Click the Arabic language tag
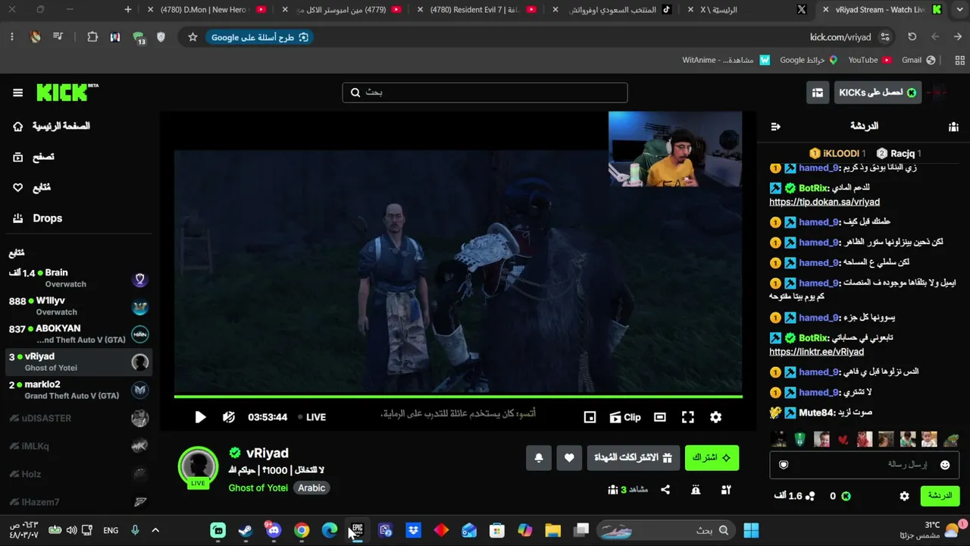The width and height of the screenshot is (970, 546). click(311, 488)
